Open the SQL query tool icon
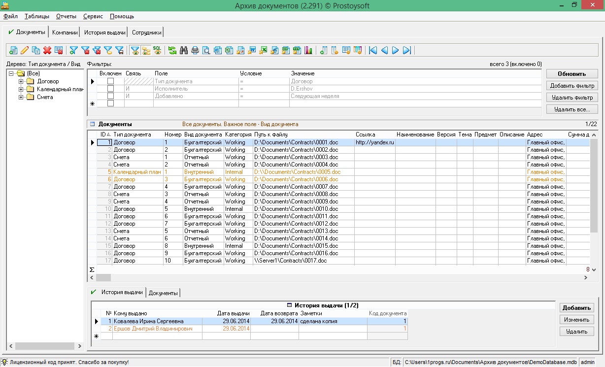605x367 pixels. pyautogui.click(x=157, y=50)
